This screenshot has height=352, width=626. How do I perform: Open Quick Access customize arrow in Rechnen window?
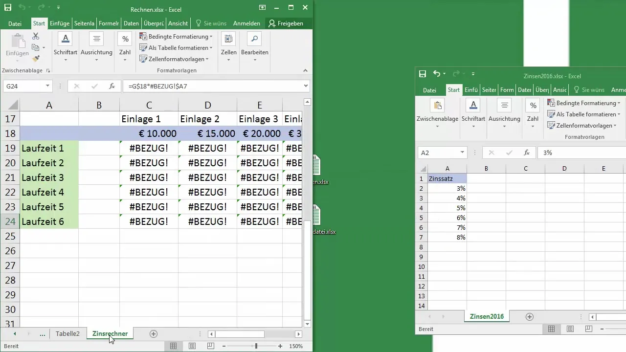(59, 8)
